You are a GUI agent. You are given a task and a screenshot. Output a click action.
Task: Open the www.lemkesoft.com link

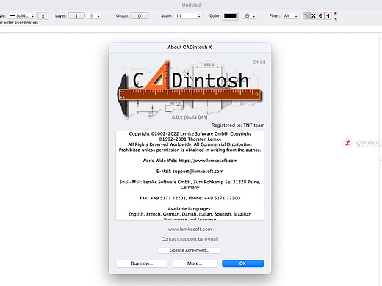[190, 230]
